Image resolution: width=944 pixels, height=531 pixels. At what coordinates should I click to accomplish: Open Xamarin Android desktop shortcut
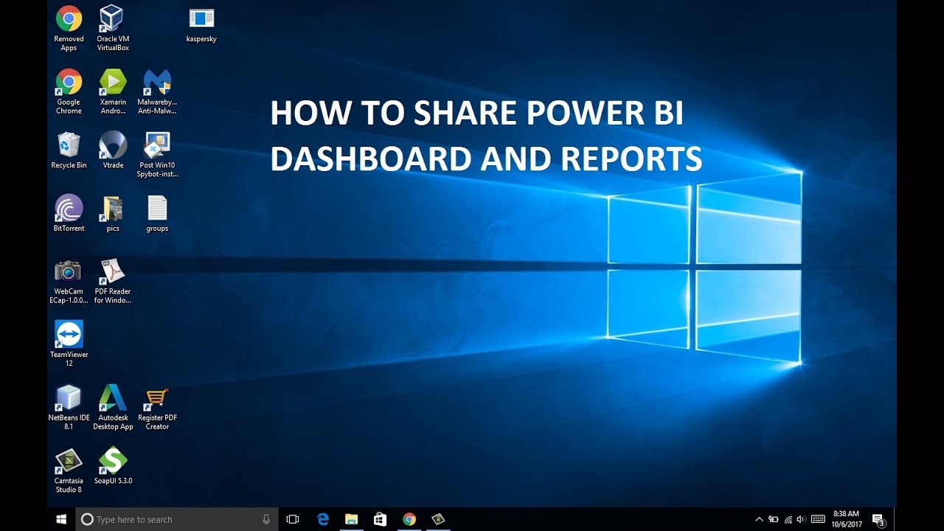tap(113, 91)
